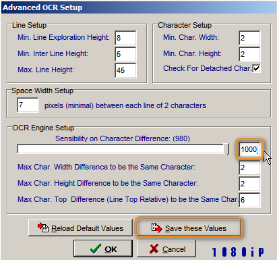Click the 'pixels (minimal) between each line' text
Viewport: 277px width, 260px height.
[125, 105]
